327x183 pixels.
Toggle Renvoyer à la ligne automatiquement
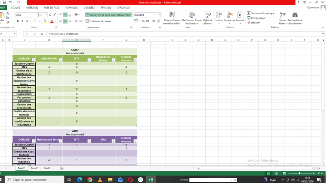108,15
